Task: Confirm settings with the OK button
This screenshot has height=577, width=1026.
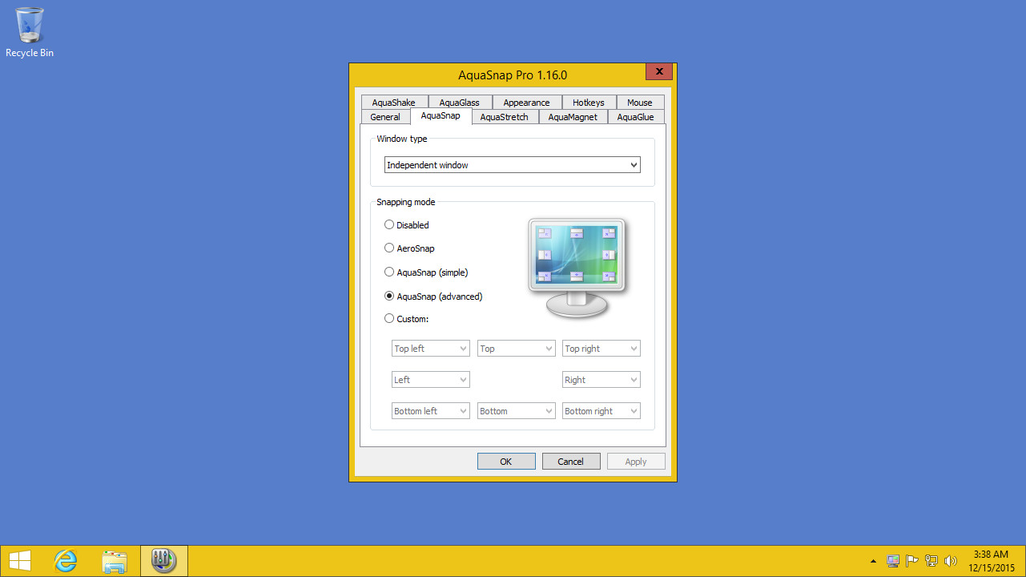Action: (506, 461)
